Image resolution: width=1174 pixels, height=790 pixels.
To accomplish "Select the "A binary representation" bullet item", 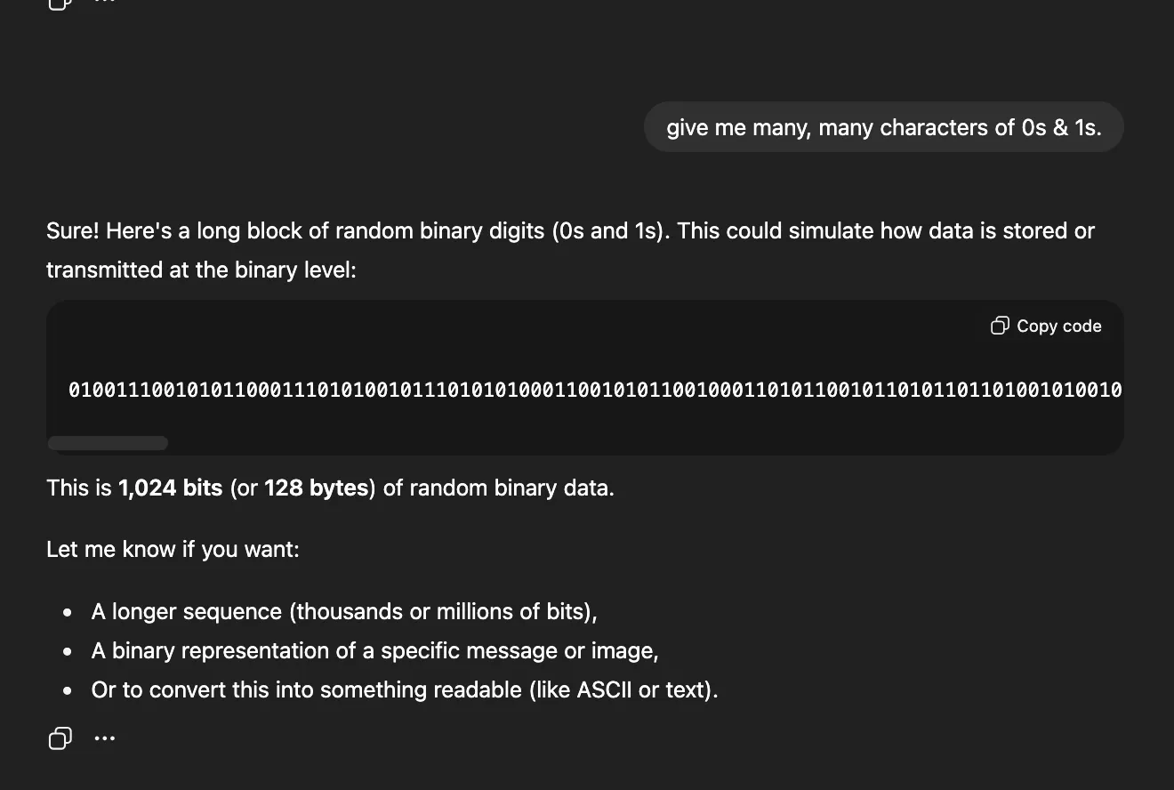I will coord(374,651).
